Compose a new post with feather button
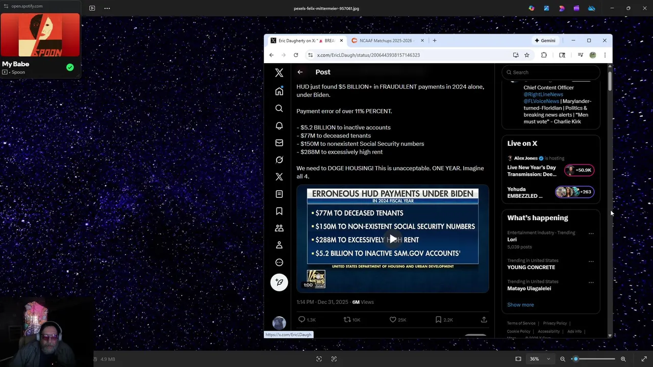Screen dimensions: 653x367 [279, 282]
